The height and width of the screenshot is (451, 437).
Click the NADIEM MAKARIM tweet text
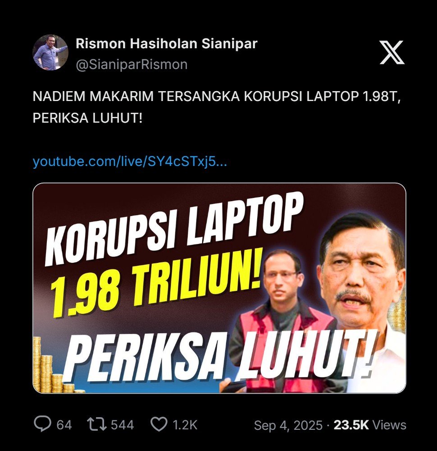coord(217,107)
